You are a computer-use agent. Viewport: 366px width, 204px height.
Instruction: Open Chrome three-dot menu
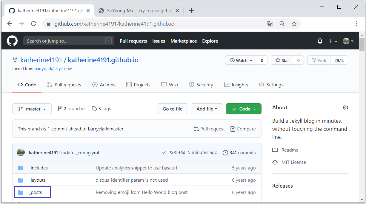click(x=357, y=24)
